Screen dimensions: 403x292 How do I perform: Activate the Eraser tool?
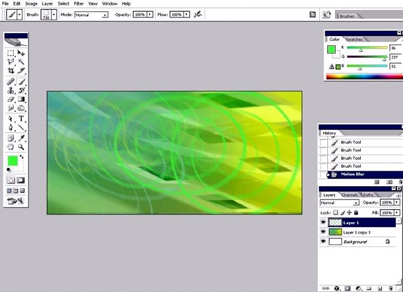coord(11,99)
